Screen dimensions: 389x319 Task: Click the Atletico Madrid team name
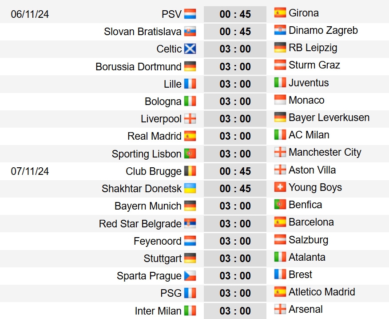322,292
